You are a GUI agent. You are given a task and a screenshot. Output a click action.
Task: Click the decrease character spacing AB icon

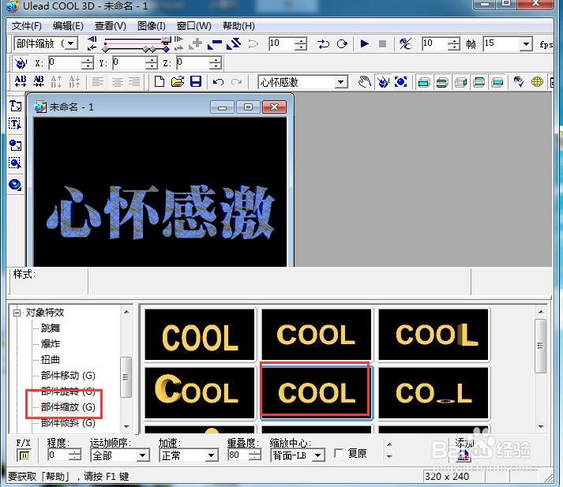[39, 82]
